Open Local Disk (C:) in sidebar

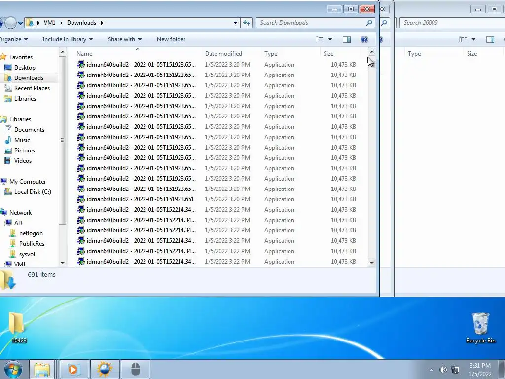click(x=33, y=192)
